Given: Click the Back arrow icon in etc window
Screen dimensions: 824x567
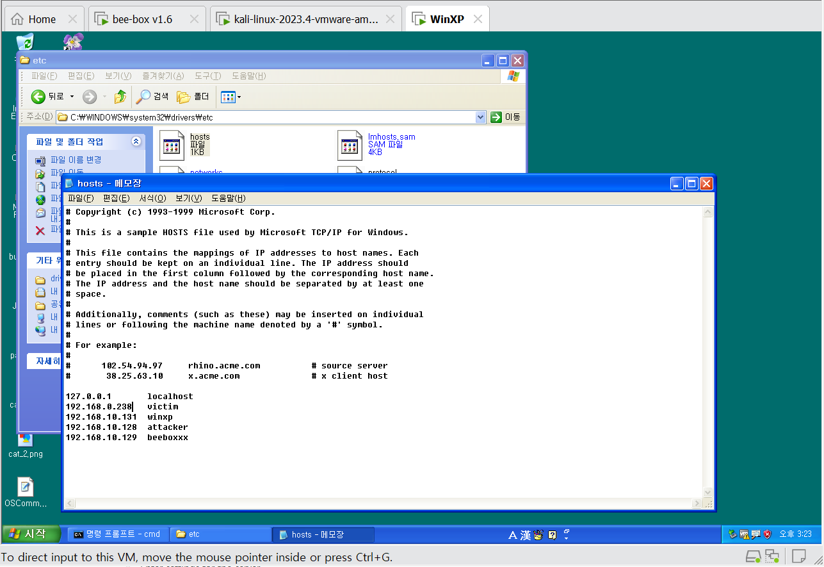Looking at the screenshot, I should tap(38, 97).
